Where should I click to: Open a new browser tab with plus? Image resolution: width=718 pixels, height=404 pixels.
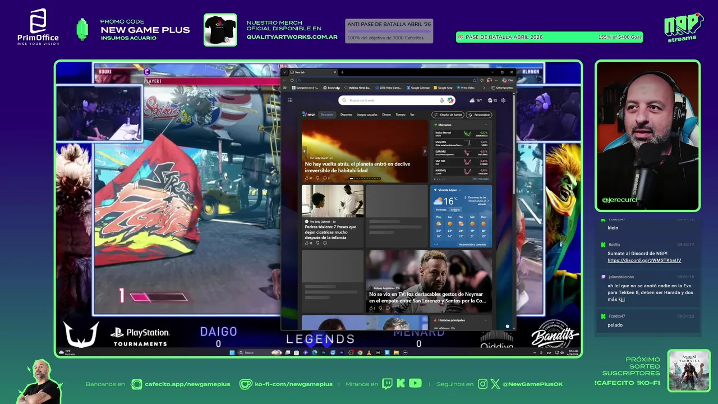pyautogui.click(x=342, y=72)
